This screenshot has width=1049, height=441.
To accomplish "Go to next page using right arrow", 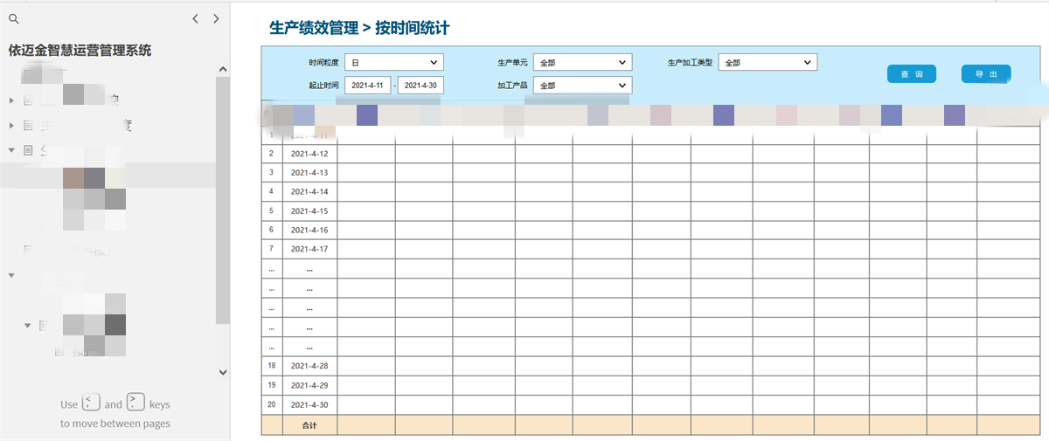I will (215, 18).
